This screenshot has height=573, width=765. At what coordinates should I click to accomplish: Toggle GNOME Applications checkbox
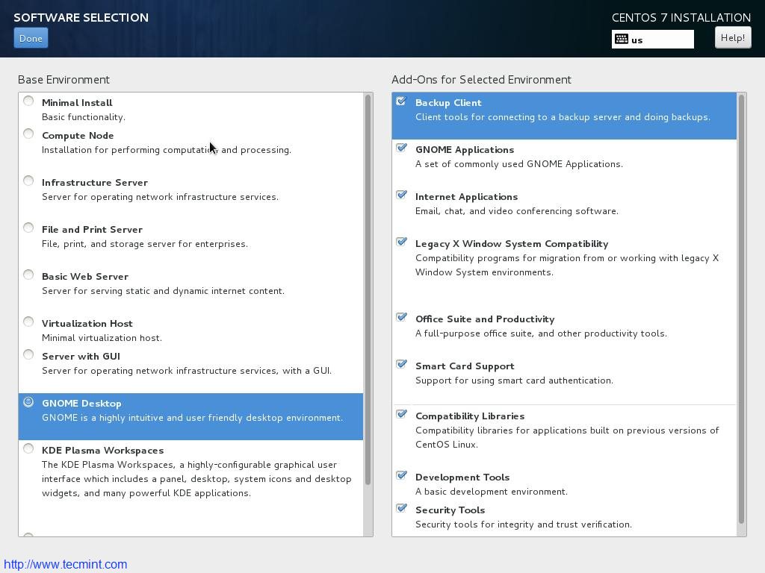401,148
